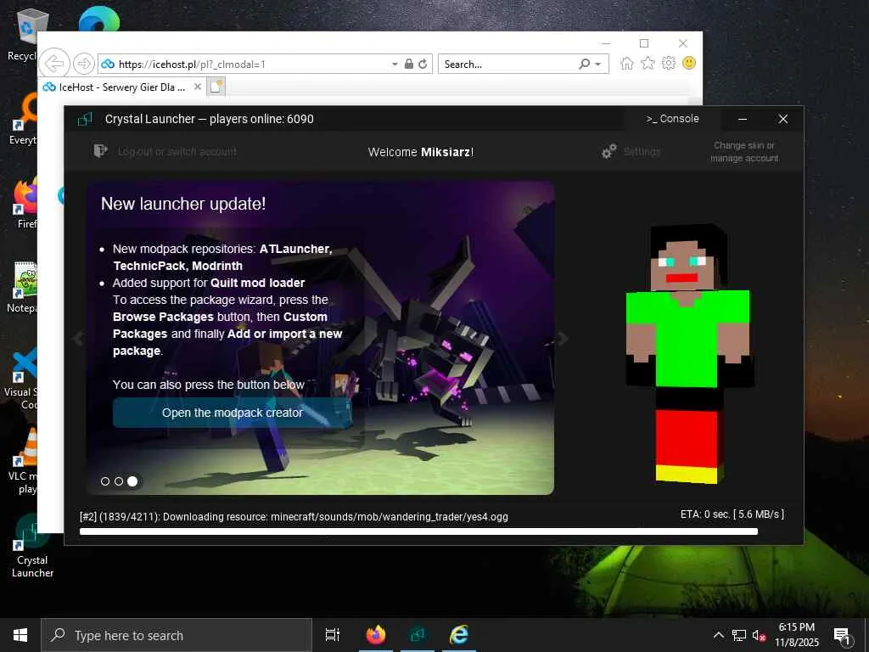Click the Crystal Launcher logo in title bar

click(85, 119)
